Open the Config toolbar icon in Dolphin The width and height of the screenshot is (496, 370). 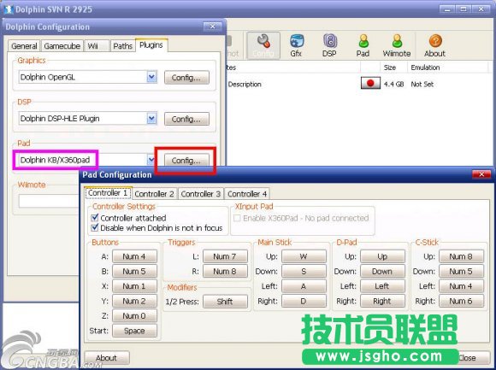263,45
